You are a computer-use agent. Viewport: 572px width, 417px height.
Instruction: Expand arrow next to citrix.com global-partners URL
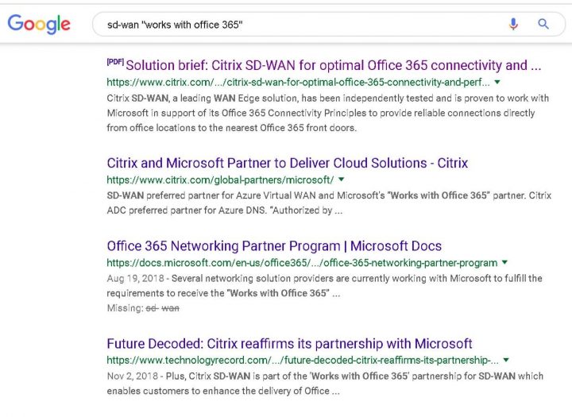pos(342,180)
